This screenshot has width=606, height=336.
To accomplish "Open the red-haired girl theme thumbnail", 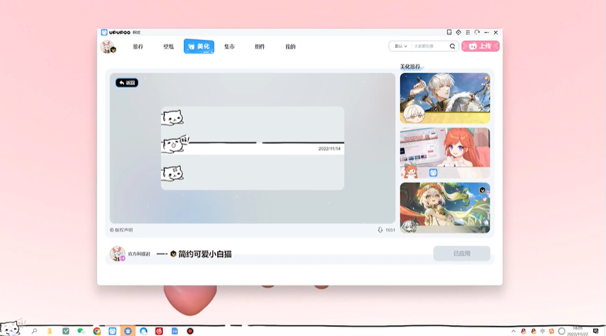I will click(444, 153).
